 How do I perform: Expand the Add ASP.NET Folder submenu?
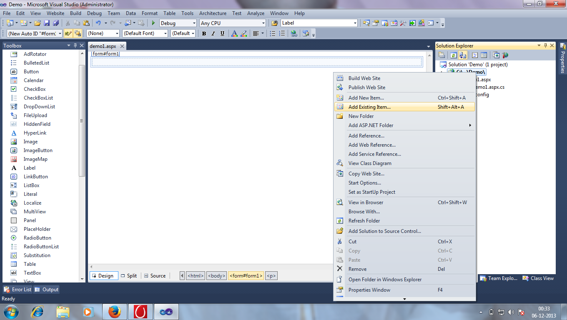point(404,125)
